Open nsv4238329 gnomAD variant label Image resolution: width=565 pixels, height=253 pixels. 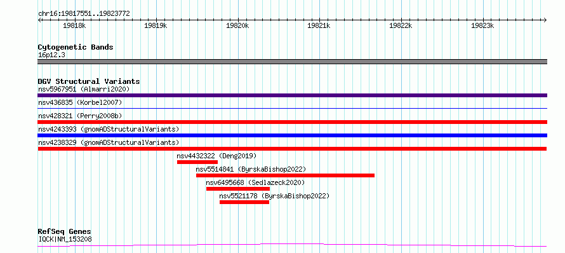point(109,142)
